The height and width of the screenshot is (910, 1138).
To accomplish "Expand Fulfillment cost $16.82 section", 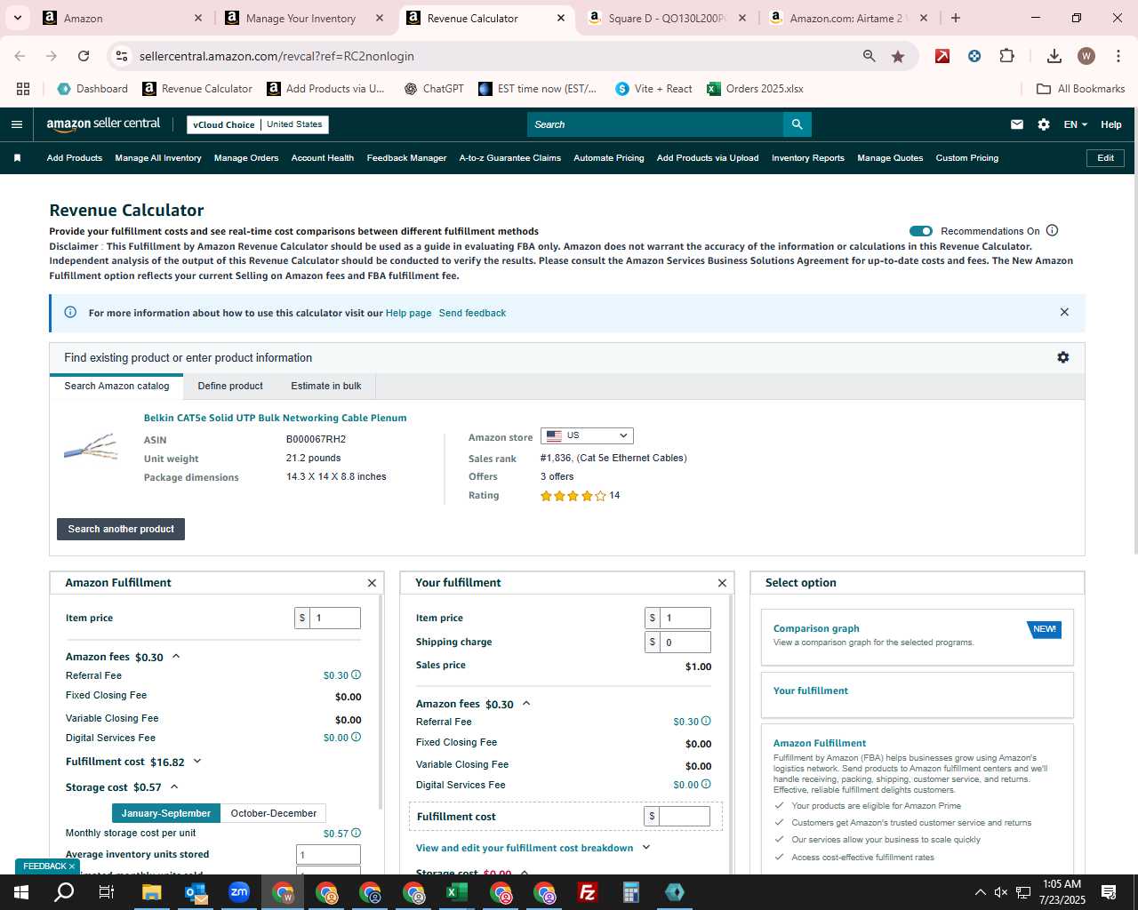I will pyautogui.click(x=197, y=762).
